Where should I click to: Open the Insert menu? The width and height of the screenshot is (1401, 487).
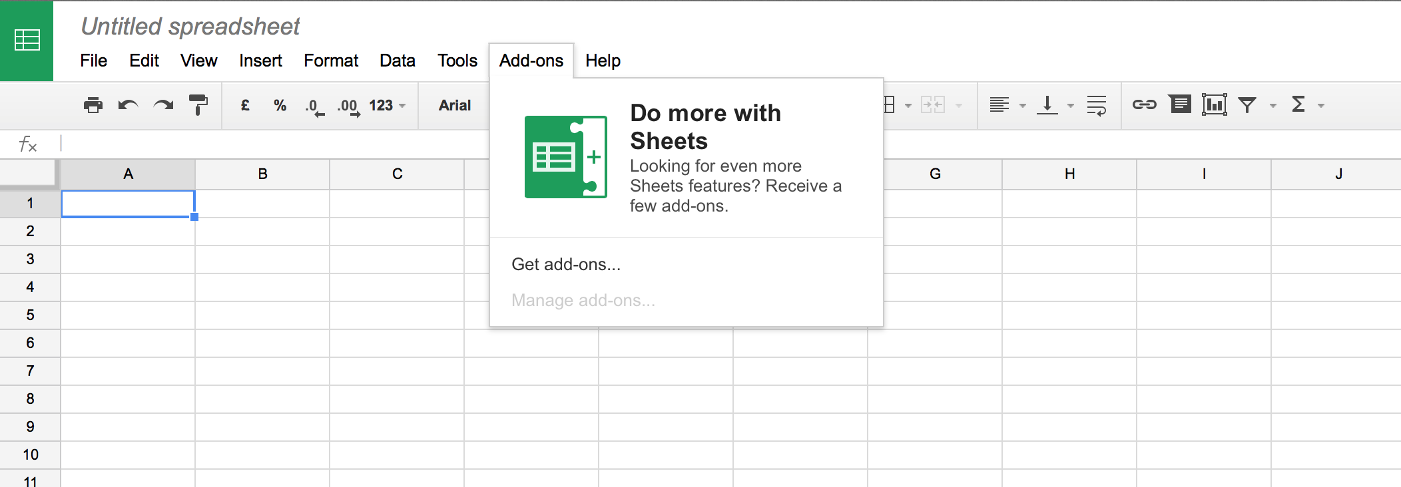[260, 61]
